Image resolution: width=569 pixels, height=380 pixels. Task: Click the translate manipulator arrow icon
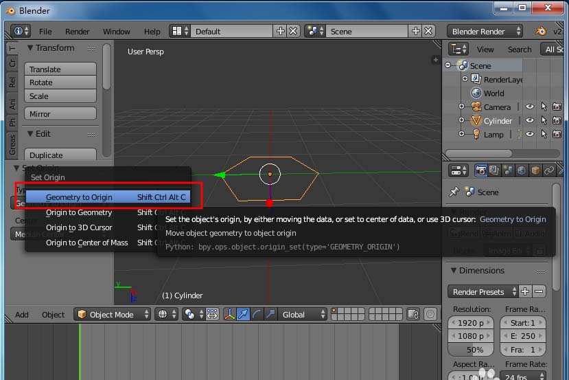click(243, 315)
